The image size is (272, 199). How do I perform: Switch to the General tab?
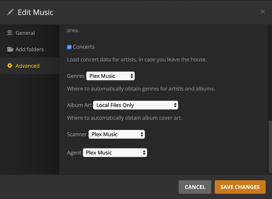(25, 33)
